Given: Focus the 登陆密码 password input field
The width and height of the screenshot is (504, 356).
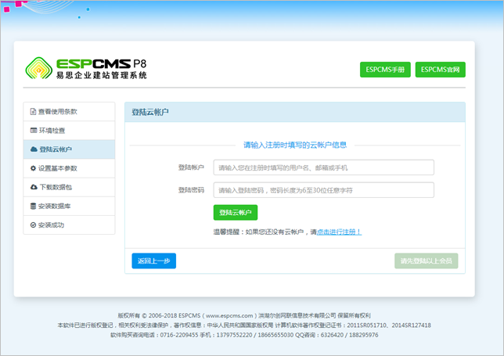Looking at the screenshot, I should pyautogui.click(x=324, y=190).
